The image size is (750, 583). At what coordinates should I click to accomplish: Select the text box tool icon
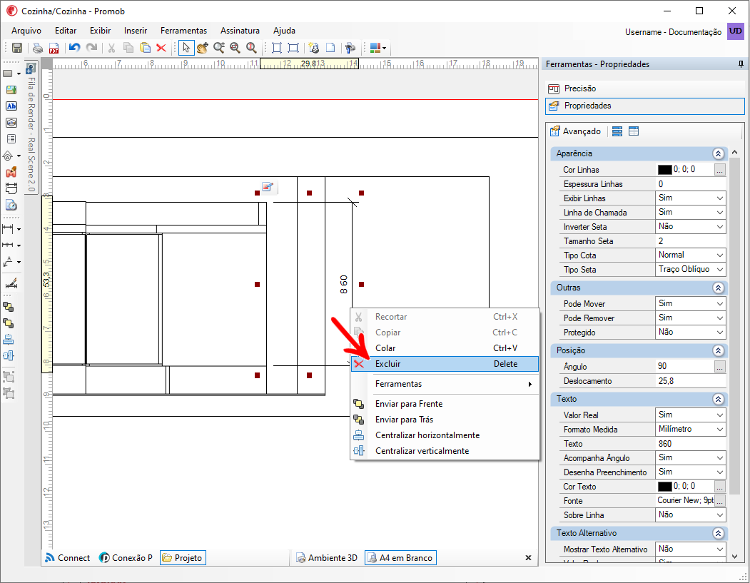point(11,106)
